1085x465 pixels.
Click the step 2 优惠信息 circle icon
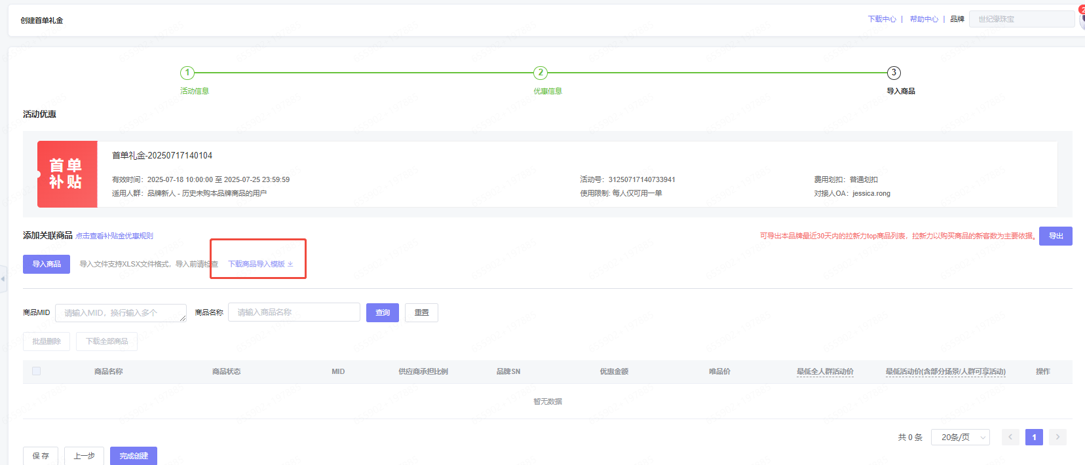pos(540,73)
